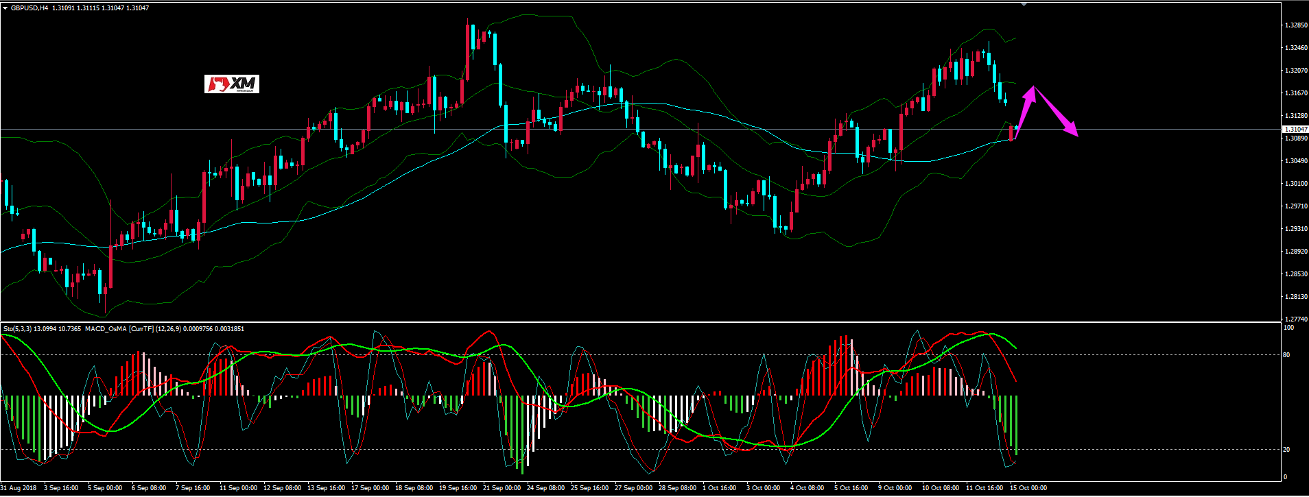
Task: Click the 27 Sep 00:00 time label
Action: pyautogui.click(x=633, y=488)
